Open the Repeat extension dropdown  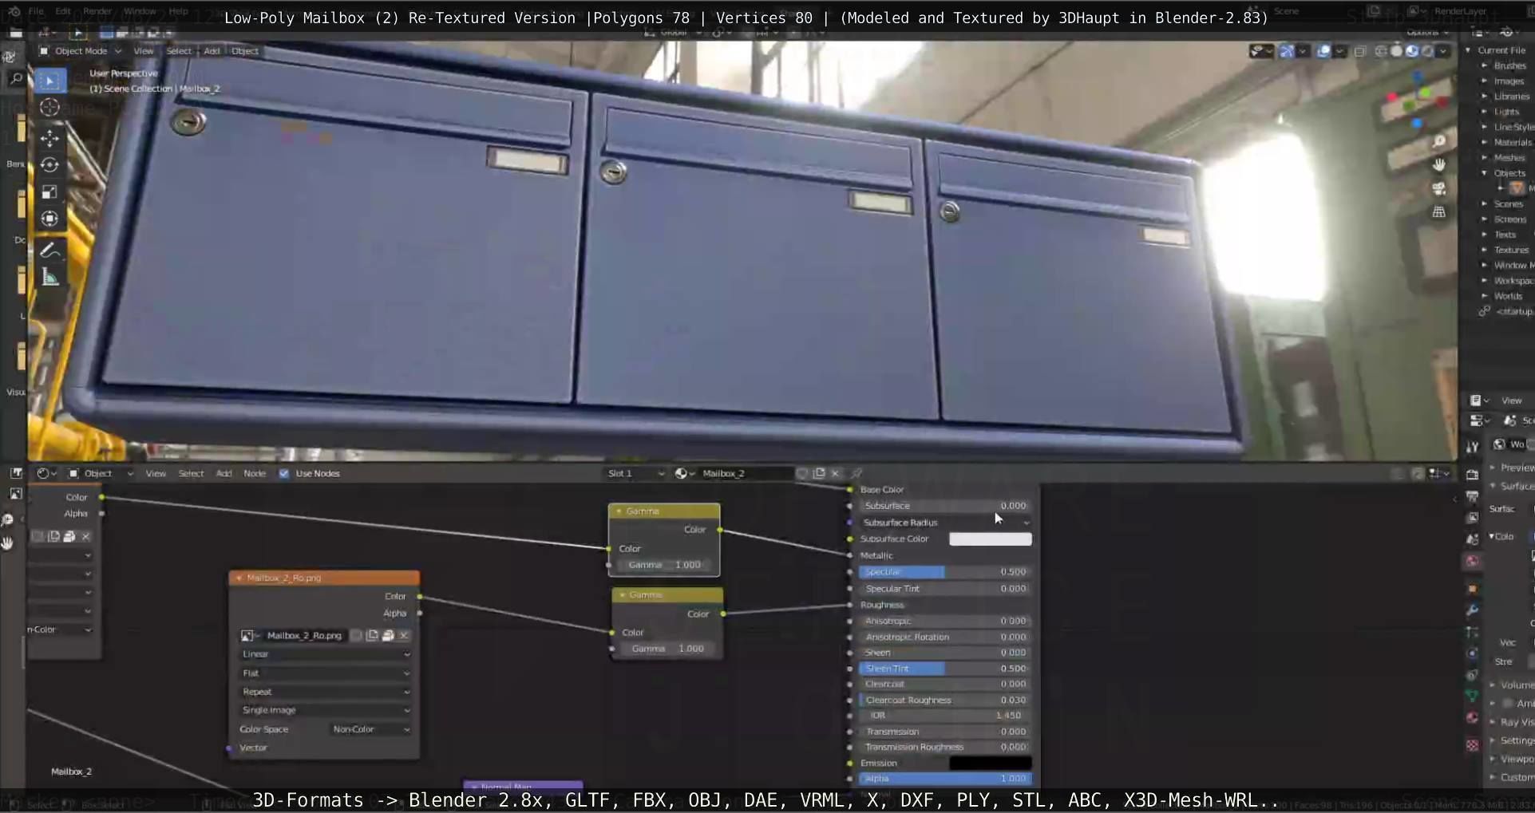pos(326,692)
